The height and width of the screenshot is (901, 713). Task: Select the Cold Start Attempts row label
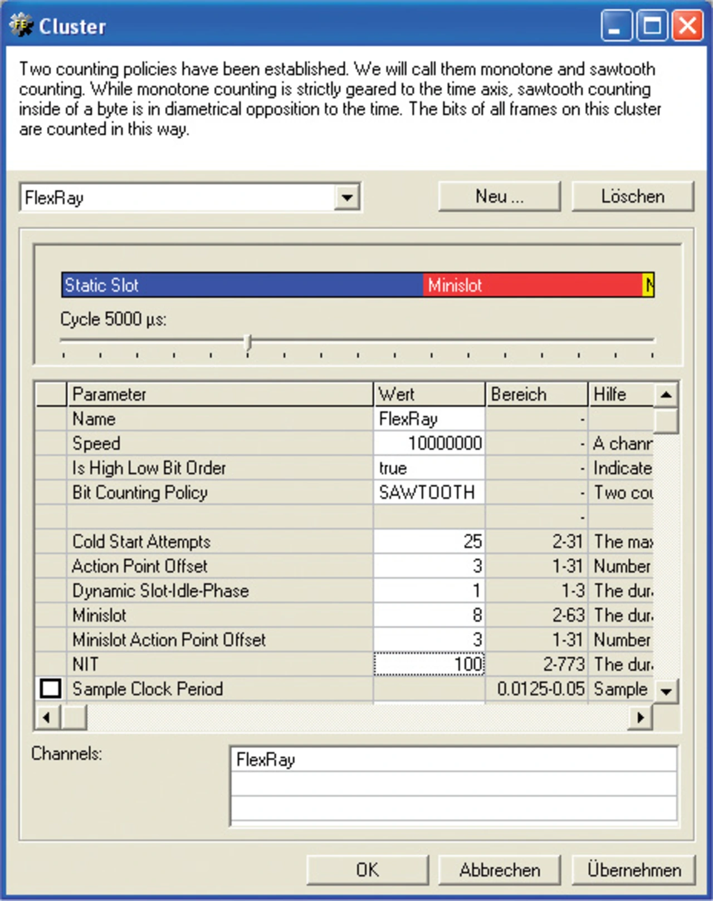(x=141, y=541)
